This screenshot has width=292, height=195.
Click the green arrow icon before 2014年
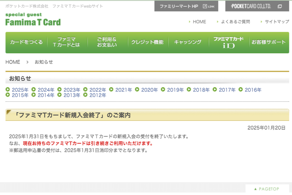(x=34, y=95)
